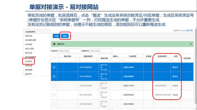
Task: Click the 状态信息 column header
Action: (187, 58)
